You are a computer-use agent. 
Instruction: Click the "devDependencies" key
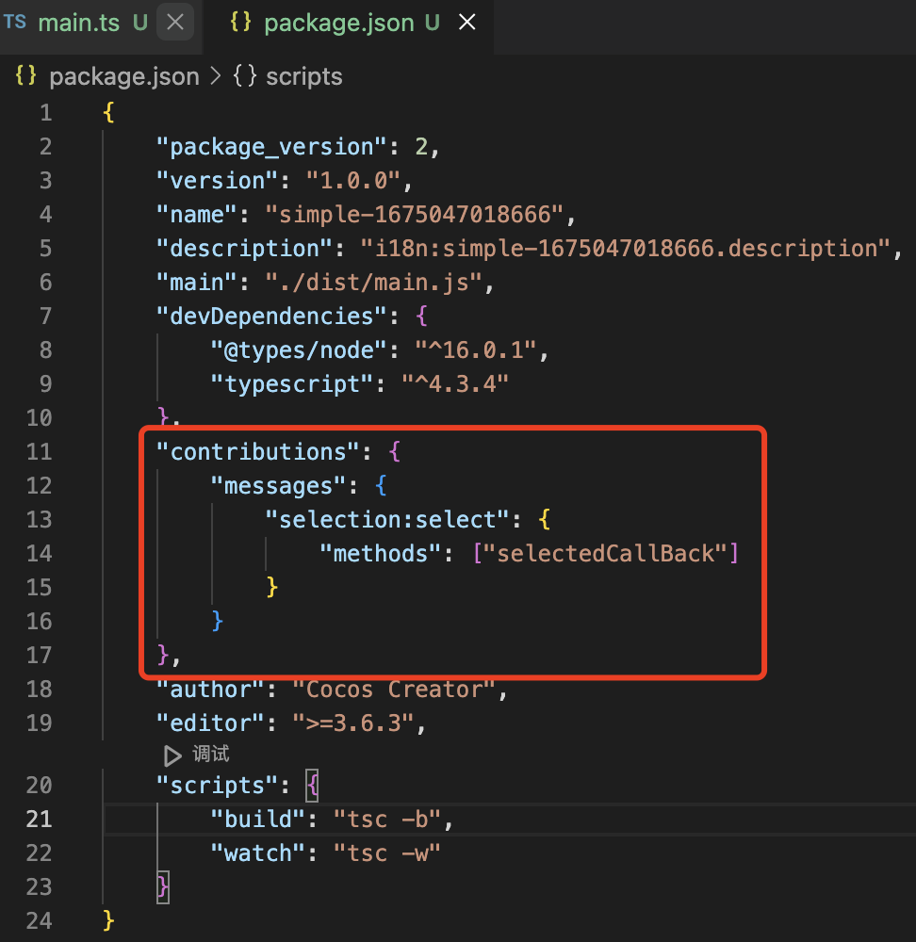[271, 317]
